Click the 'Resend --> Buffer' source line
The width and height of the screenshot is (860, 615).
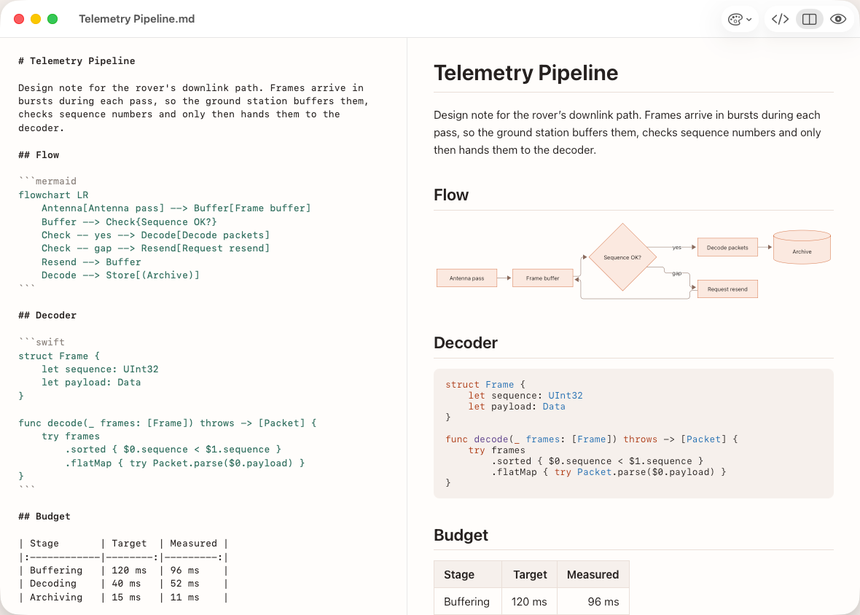tap(91, 262)
